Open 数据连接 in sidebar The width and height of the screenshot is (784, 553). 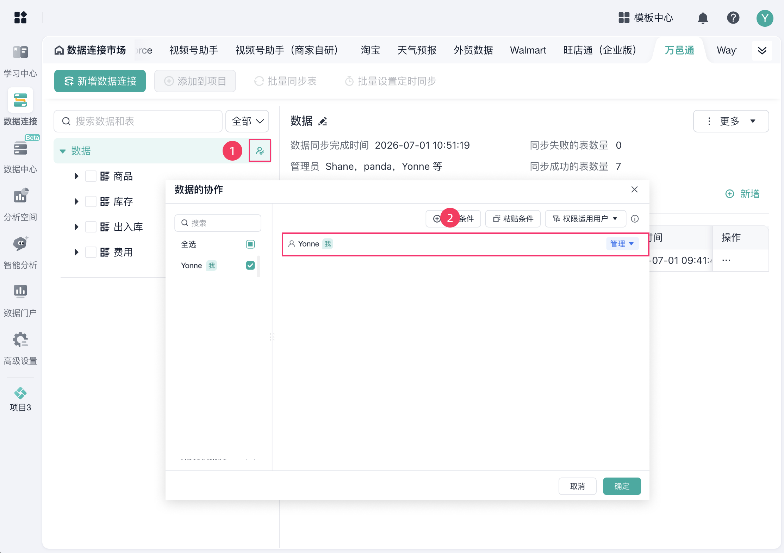20,108
